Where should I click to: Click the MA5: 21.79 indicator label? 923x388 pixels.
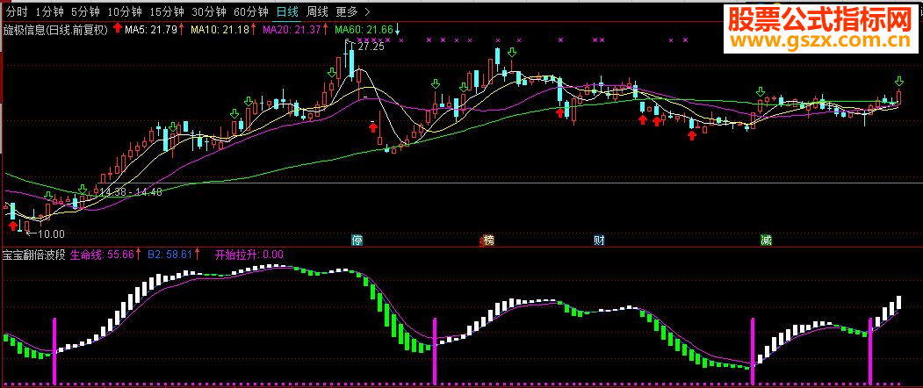pos(151,29)
